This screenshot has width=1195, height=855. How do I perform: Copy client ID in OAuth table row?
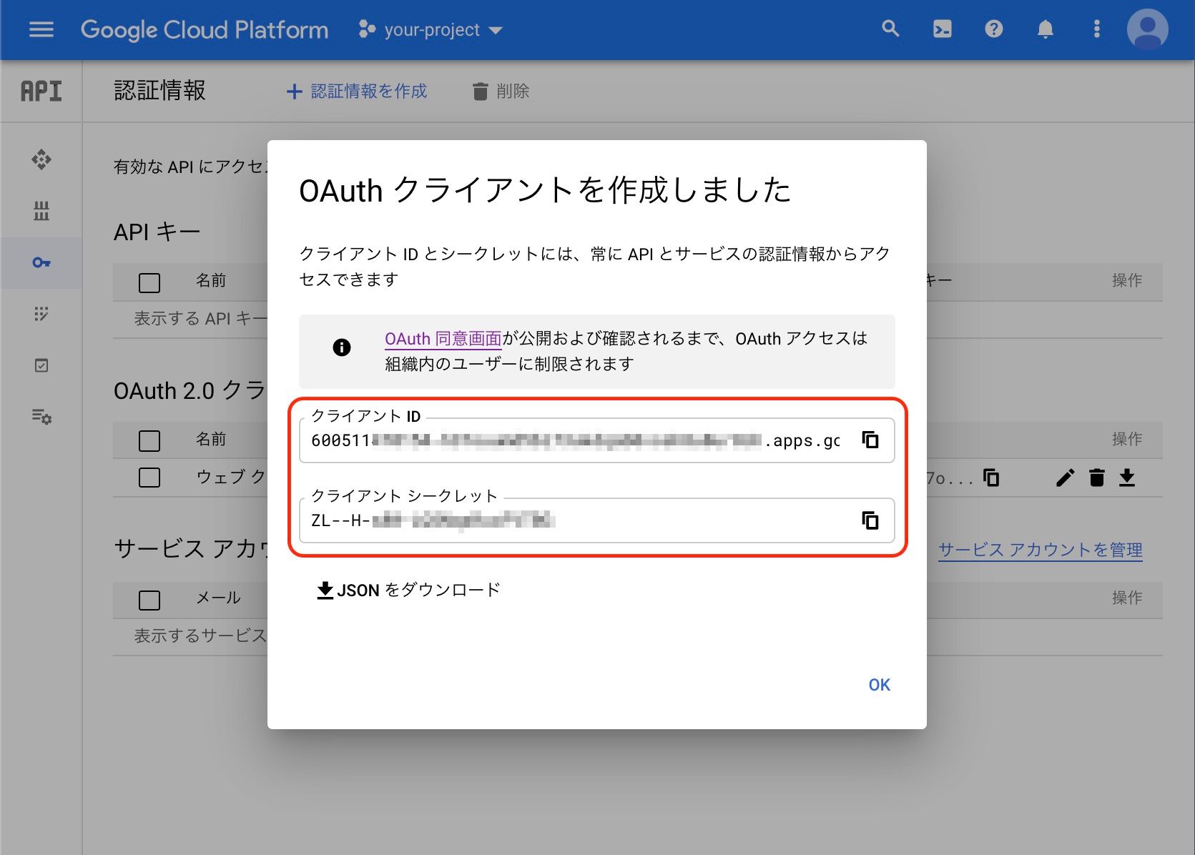(991, 478)
